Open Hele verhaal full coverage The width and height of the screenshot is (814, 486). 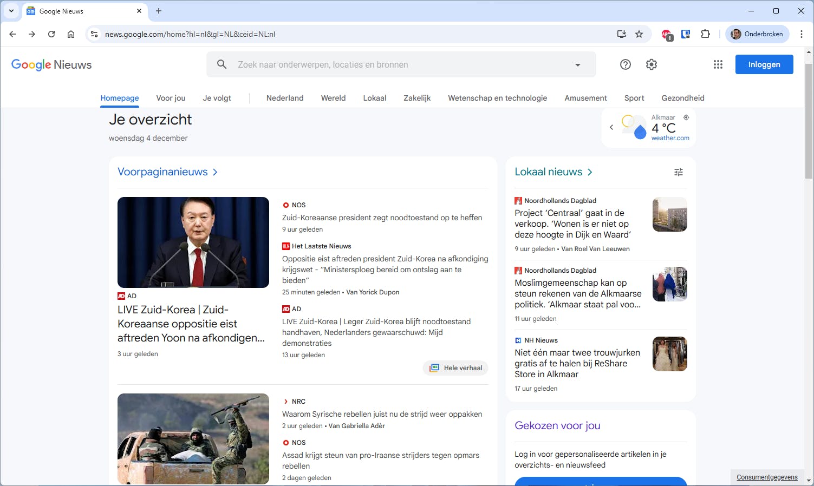tap(455, 367)
